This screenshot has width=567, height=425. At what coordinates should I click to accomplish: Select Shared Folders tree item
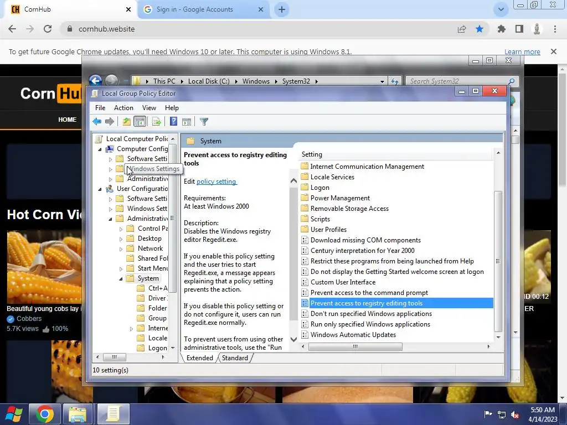(x=152, y=258)
